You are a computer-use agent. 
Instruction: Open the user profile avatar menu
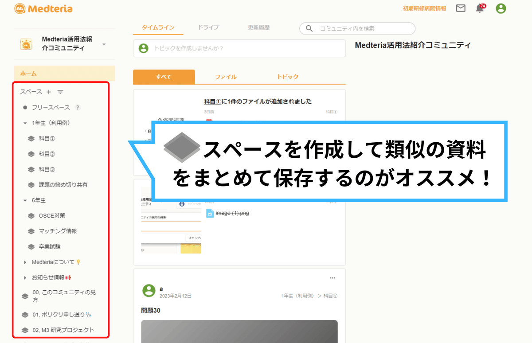[x=501, y=8]
